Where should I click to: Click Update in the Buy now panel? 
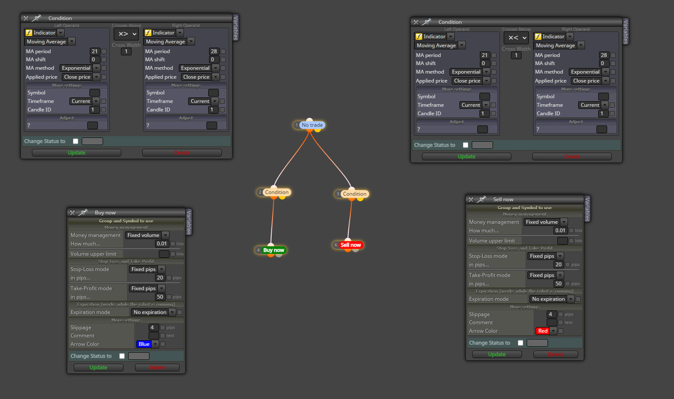[98, 368]
